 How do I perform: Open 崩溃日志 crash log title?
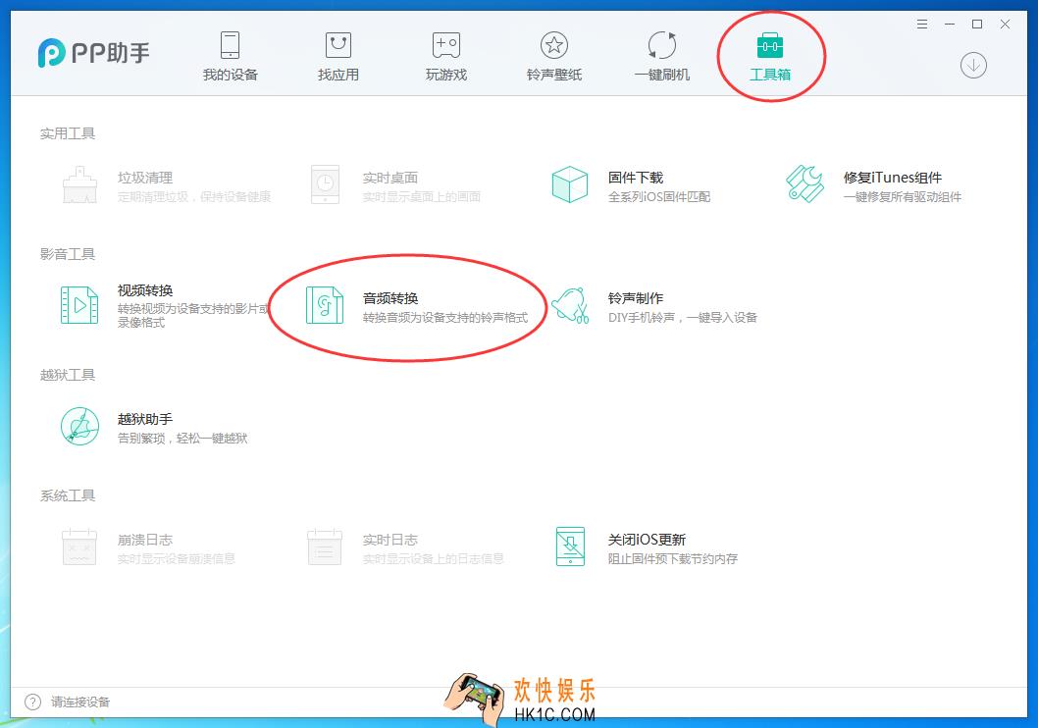(145, 540)
